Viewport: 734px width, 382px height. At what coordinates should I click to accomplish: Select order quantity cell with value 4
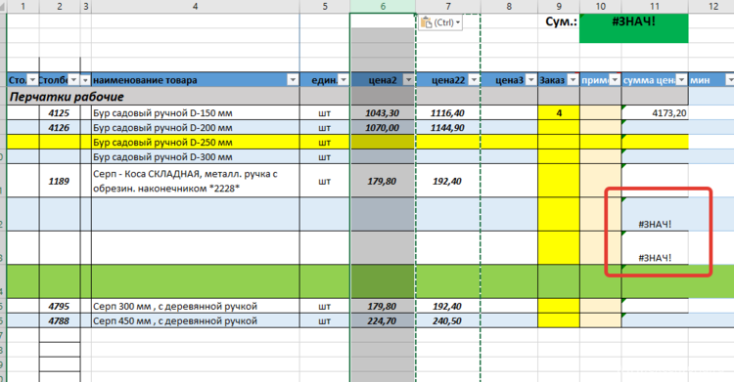point(559,112)
